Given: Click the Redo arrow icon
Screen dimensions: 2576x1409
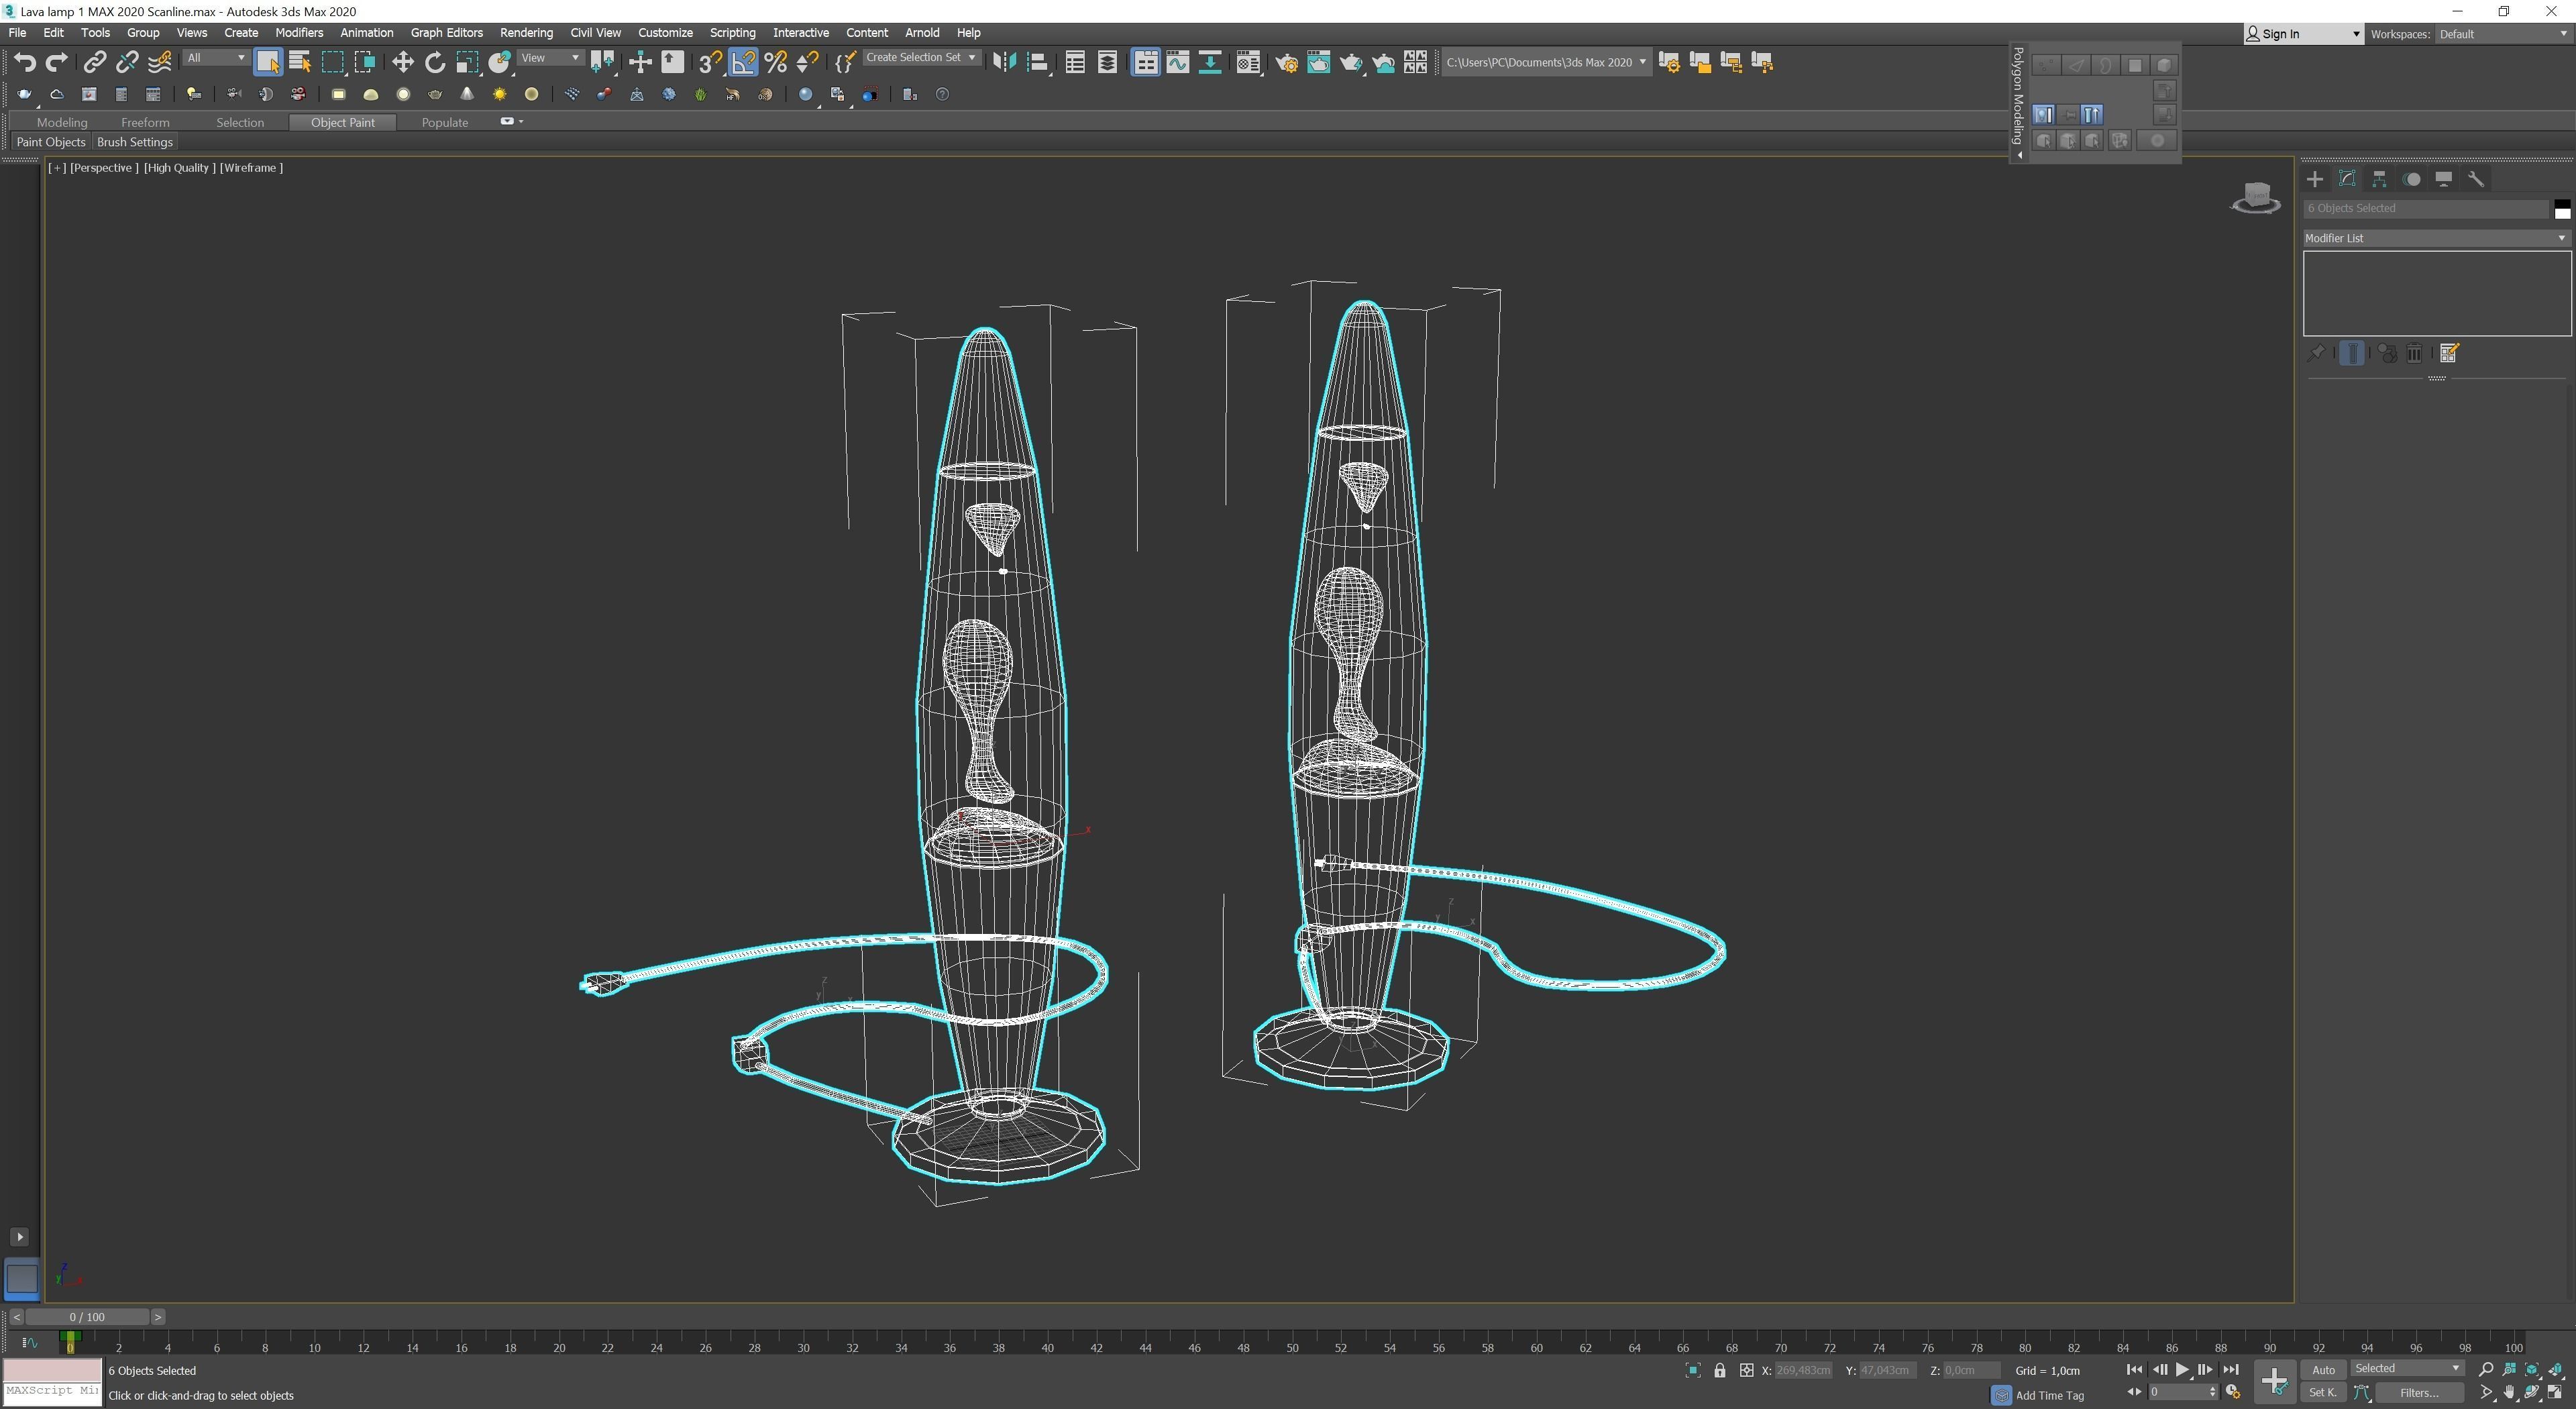Looking at the screenshot, I should click(57, 63).
